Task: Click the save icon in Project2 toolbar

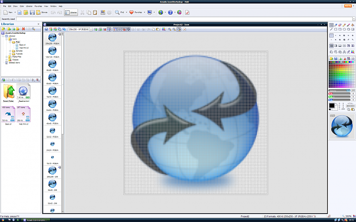Action: pyautogui.click(x=47, y=29)
